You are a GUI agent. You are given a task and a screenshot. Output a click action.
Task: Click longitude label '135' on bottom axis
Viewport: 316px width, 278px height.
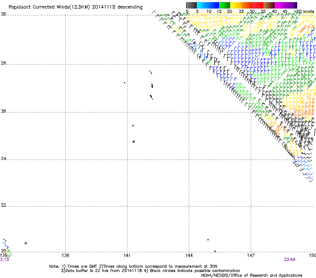(3, 255)
